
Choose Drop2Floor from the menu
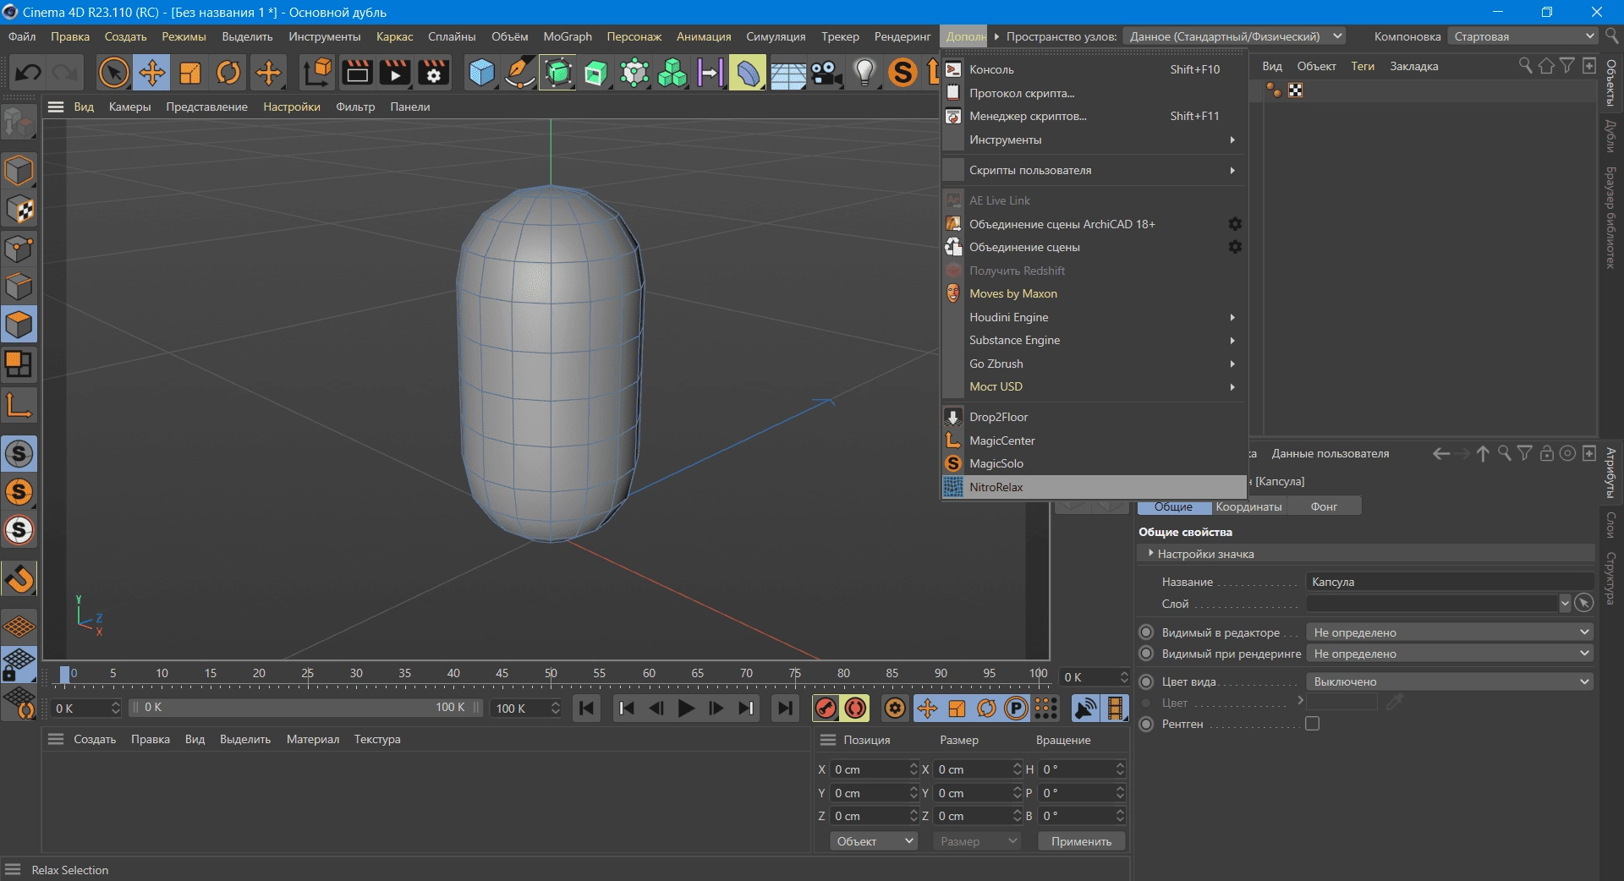tap(1095, 417)
